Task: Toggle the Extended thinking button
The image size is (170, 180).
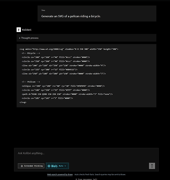Action: (x=31, y=166)
